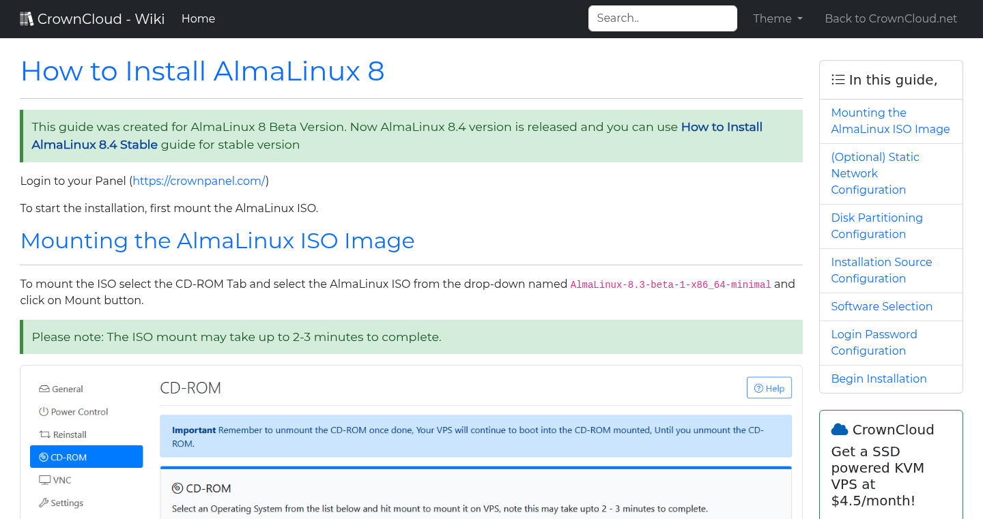Click the cloud icon in the CrownCloud promo box
The image size is (983, 519).
click(839, 428)
